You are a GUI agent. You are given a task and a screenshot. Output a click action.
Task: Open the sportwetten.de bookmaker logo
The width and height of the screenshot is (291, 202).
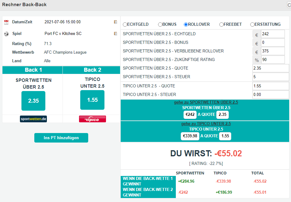click(x=33, y=119)
